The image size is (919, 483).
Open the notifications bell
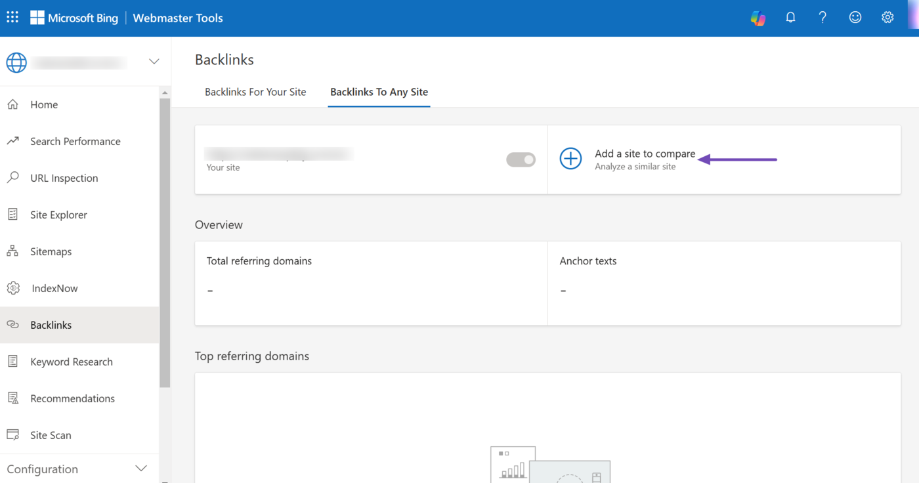coord(790,18)
